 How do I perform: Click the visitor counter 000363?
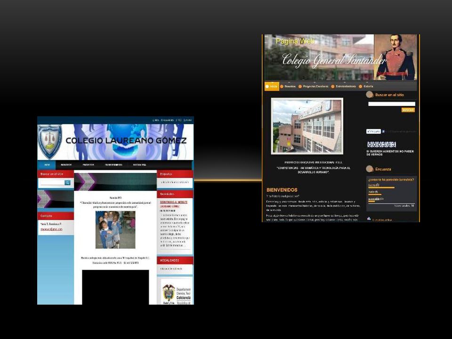381,145
